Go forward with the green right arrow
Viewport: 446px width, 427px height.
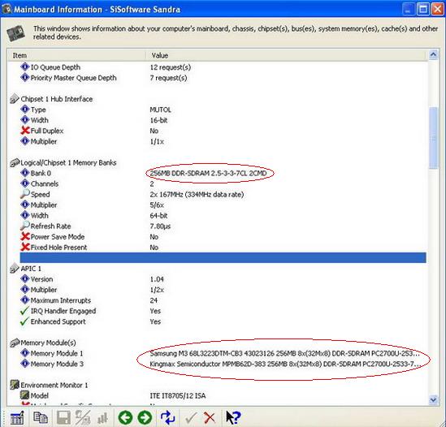click(145, 418)
